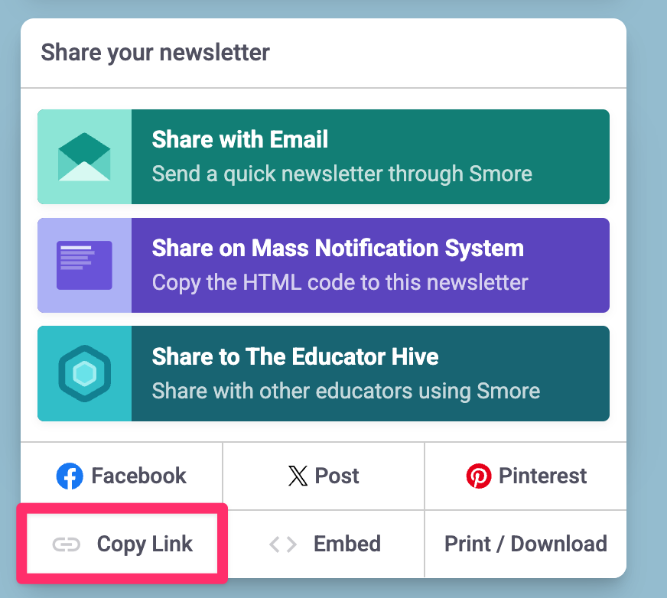Click the X logo icon
Image resolution: width=667 pixels, height=598 pixels.
click(x=298, y=476)
